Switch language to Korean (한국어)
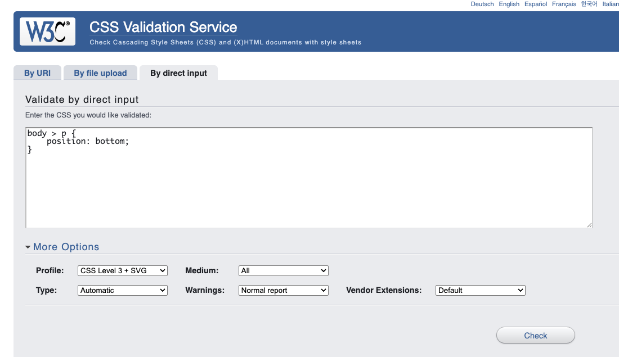This screenshot has width=619, height=357. 589,4
